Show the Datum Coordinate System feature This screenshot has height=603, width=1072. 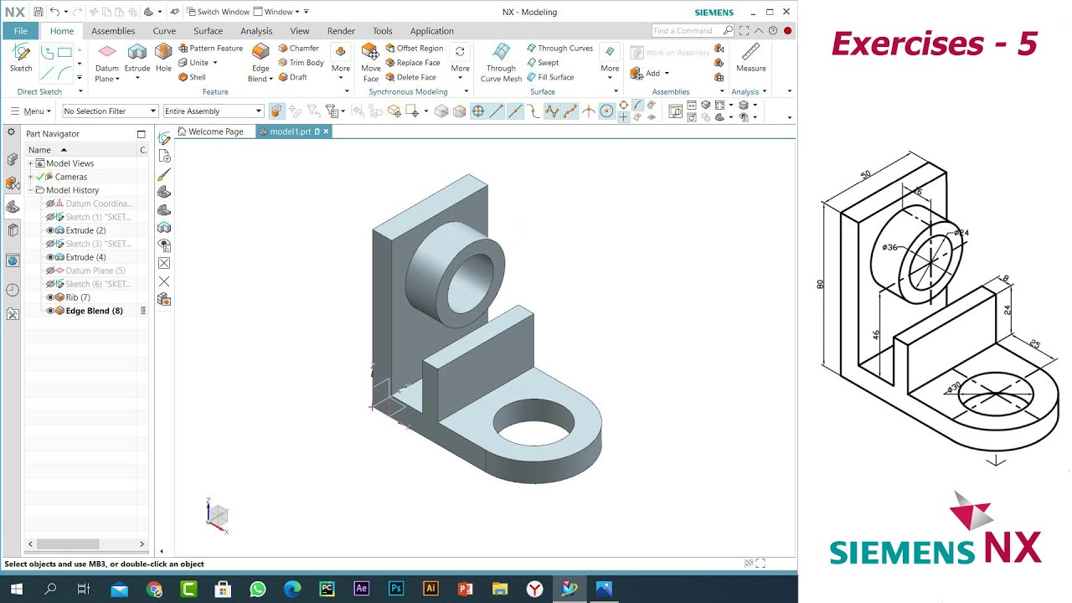pyautogui.click(x=50, y=204)
